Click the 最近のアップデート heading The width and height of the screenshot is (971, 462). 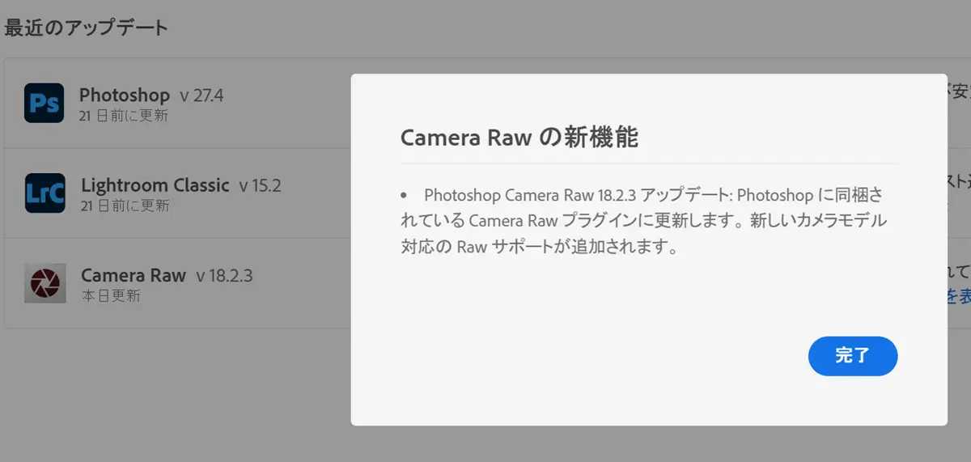pyautogui.click(x=87, y=28)
